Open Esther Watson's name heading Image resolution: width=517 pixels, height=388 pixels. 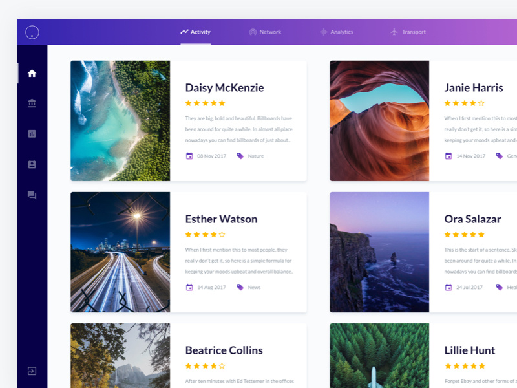pyautogui.click(x=221, y=219)
